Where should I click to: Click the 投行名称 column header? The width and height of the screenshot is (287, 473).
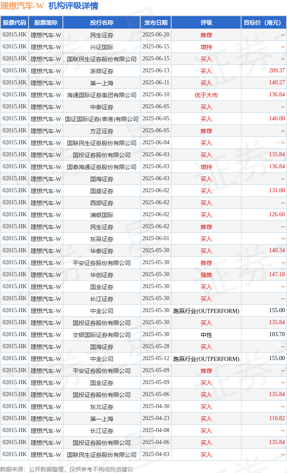click(102, 23)
